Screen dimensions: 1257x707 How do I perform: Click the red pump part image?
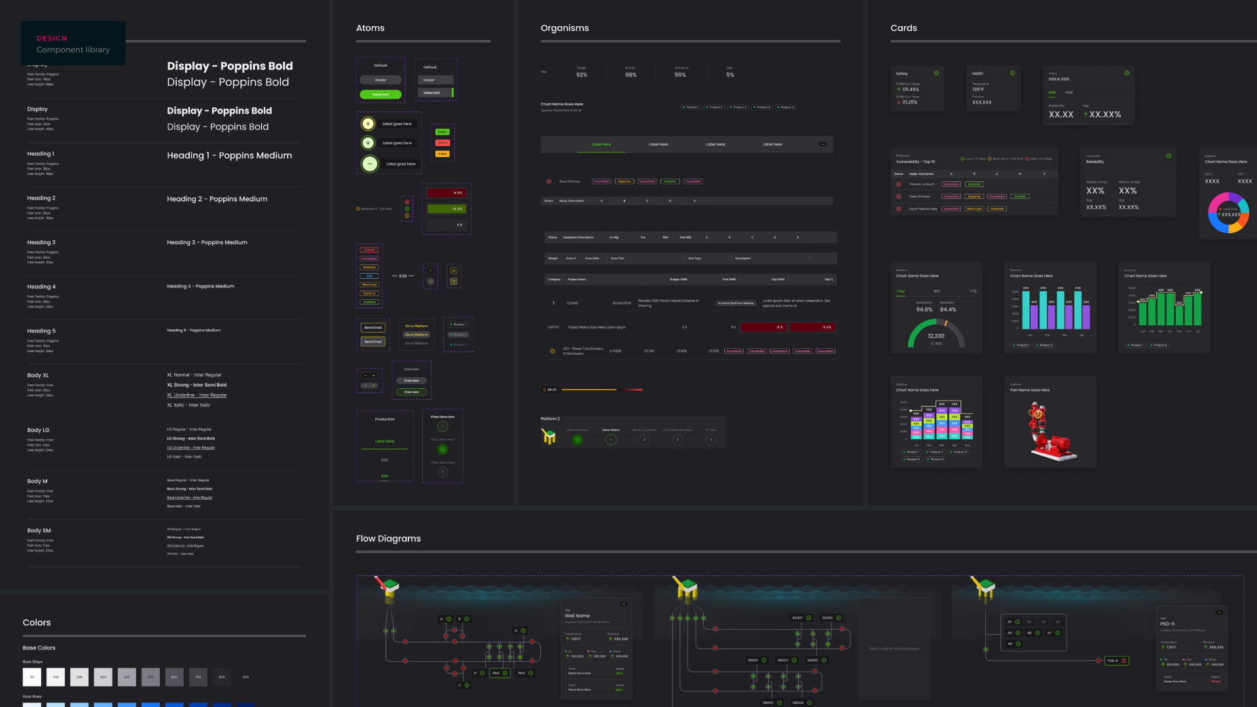(x=1050, y=432)
